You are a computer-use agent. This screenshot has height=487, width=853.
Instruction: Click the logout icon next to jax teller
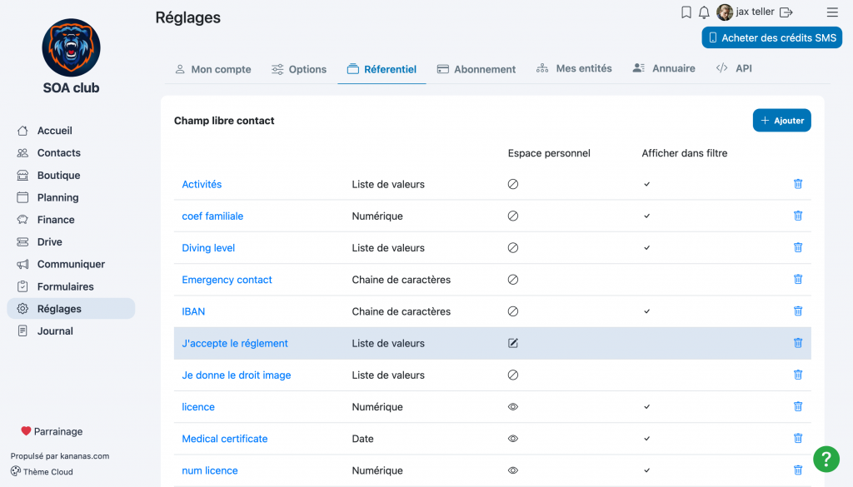click(786, 12)
